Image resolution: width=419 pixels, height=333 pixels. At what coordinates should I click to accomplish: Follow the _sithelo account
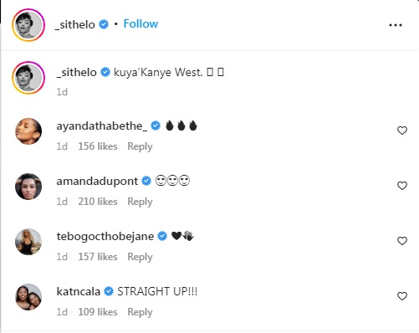[141, 24]
